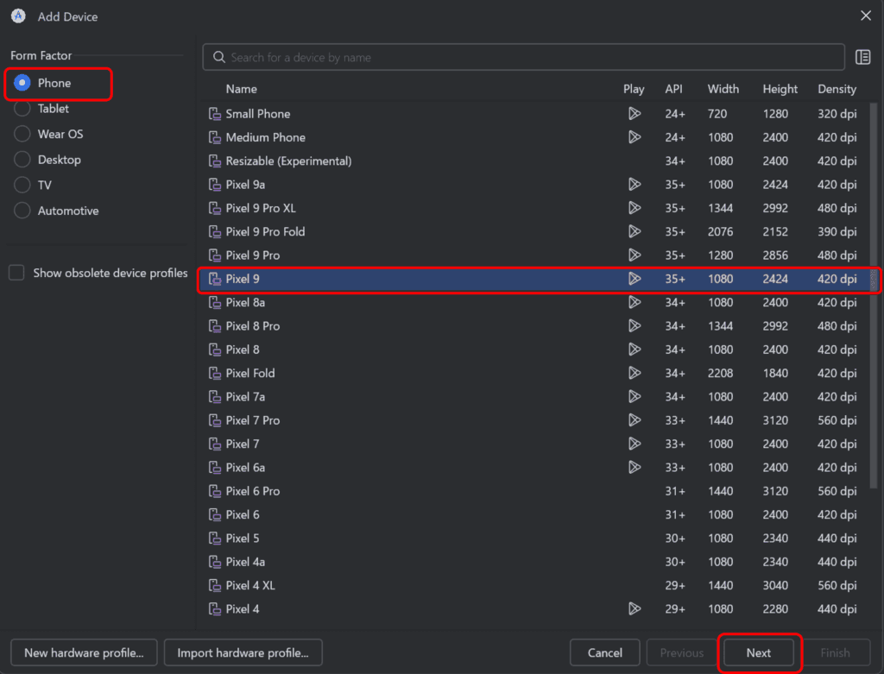Viewport: 884px width, 674px height.
Task: Click the Pixel 9 Pro Fold device icon
Action: click(214, 231)
